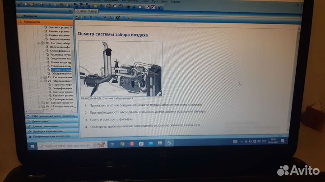This screenshot has width=325, height=182.
Task: Click step 3 text 'Снять и осмотреть фильтры'
Action: click(111, 120)
